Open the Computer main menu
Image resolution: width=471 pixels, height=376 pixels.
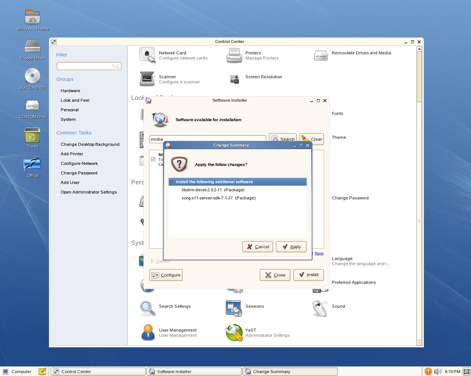point(17,372)
